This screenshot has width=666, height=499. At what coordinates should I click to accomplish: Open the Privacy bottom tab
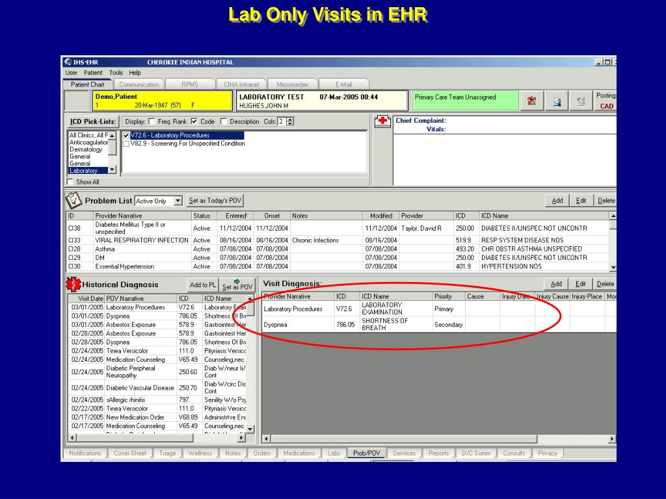pos(548,453)
